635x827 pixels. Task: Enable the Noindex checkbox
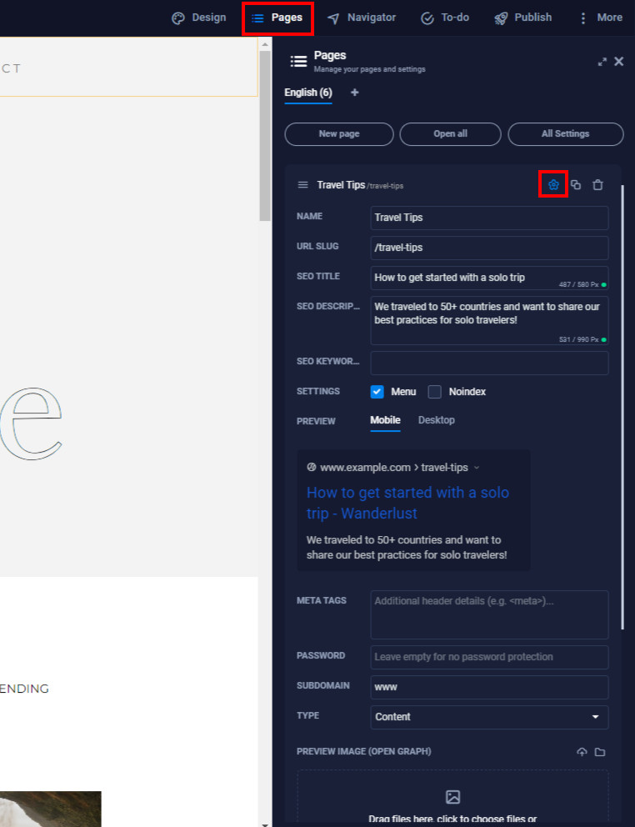(x=434, y=392)
